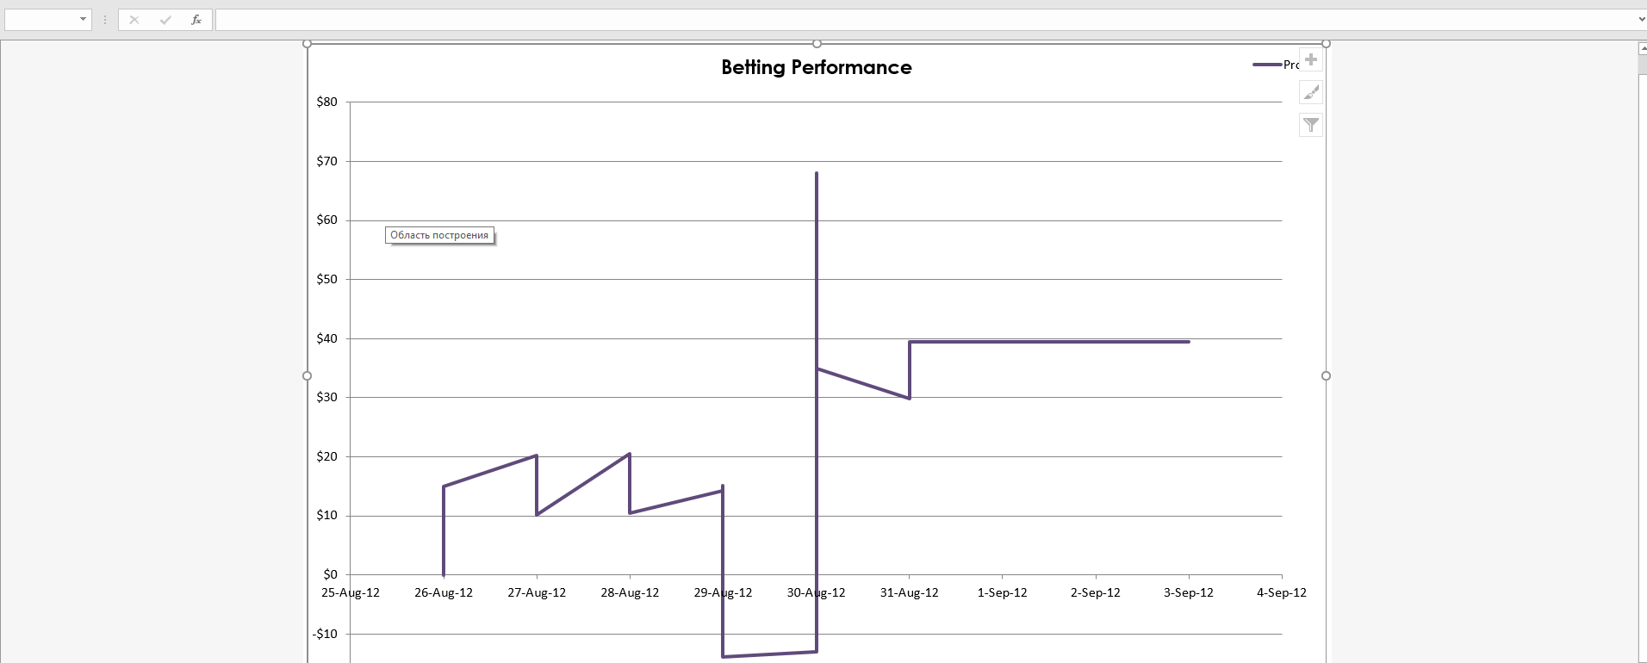
Task: Click the top-center chart sizing handle
Action: point(817,44)
